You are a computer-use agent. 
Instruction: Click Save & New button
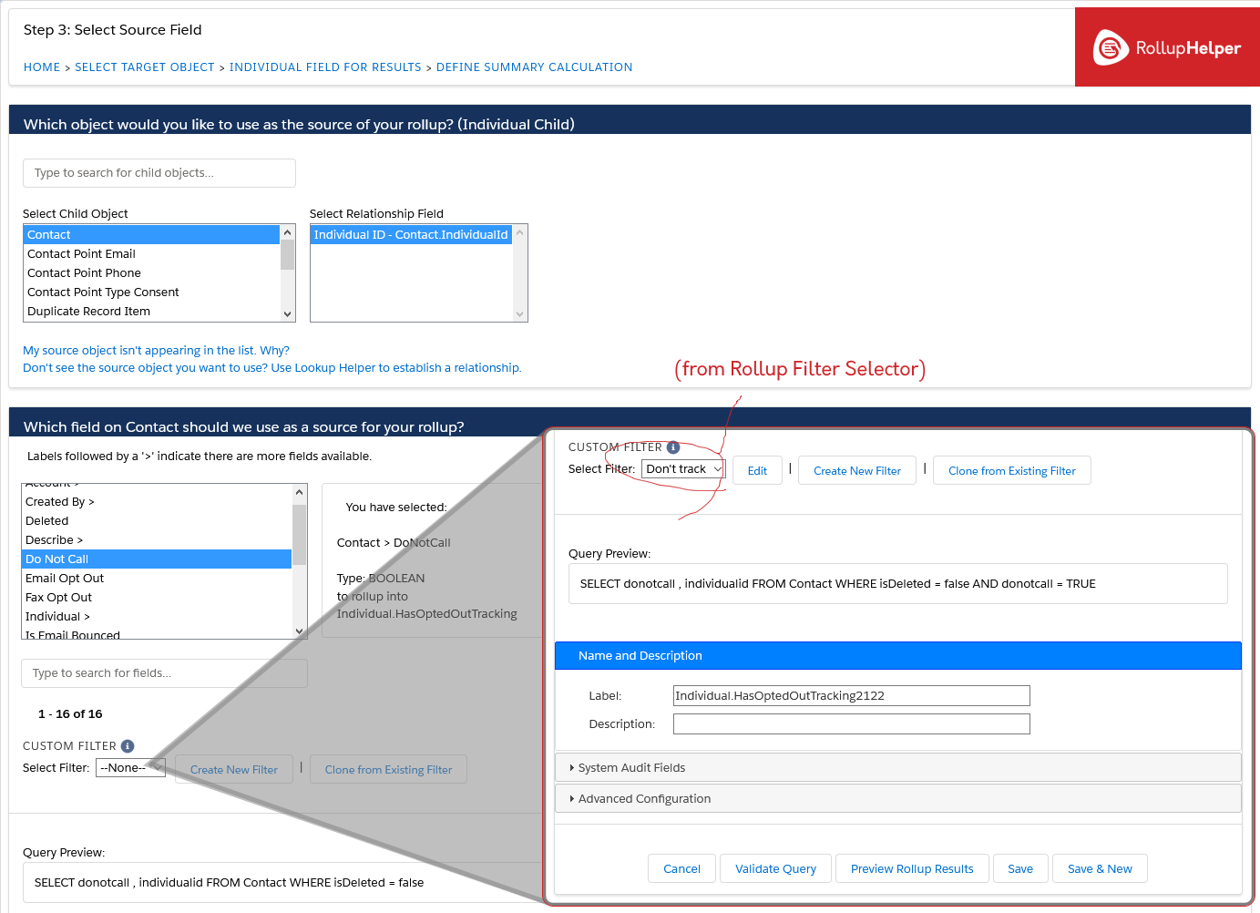[x=1100, y=869]
